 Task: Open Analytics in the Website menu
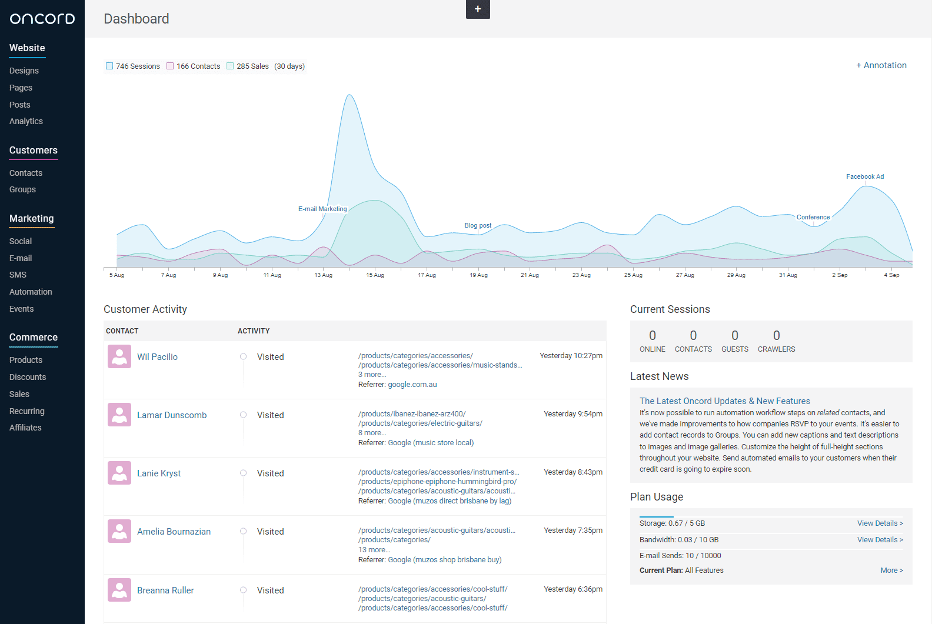[26, 121]
